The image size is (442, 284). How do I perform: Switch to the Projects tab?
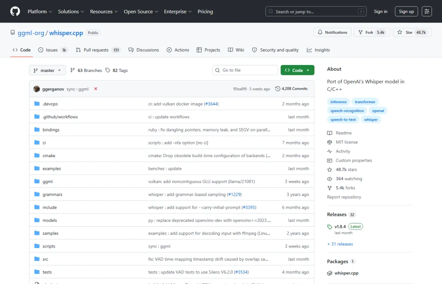point(208,50)
